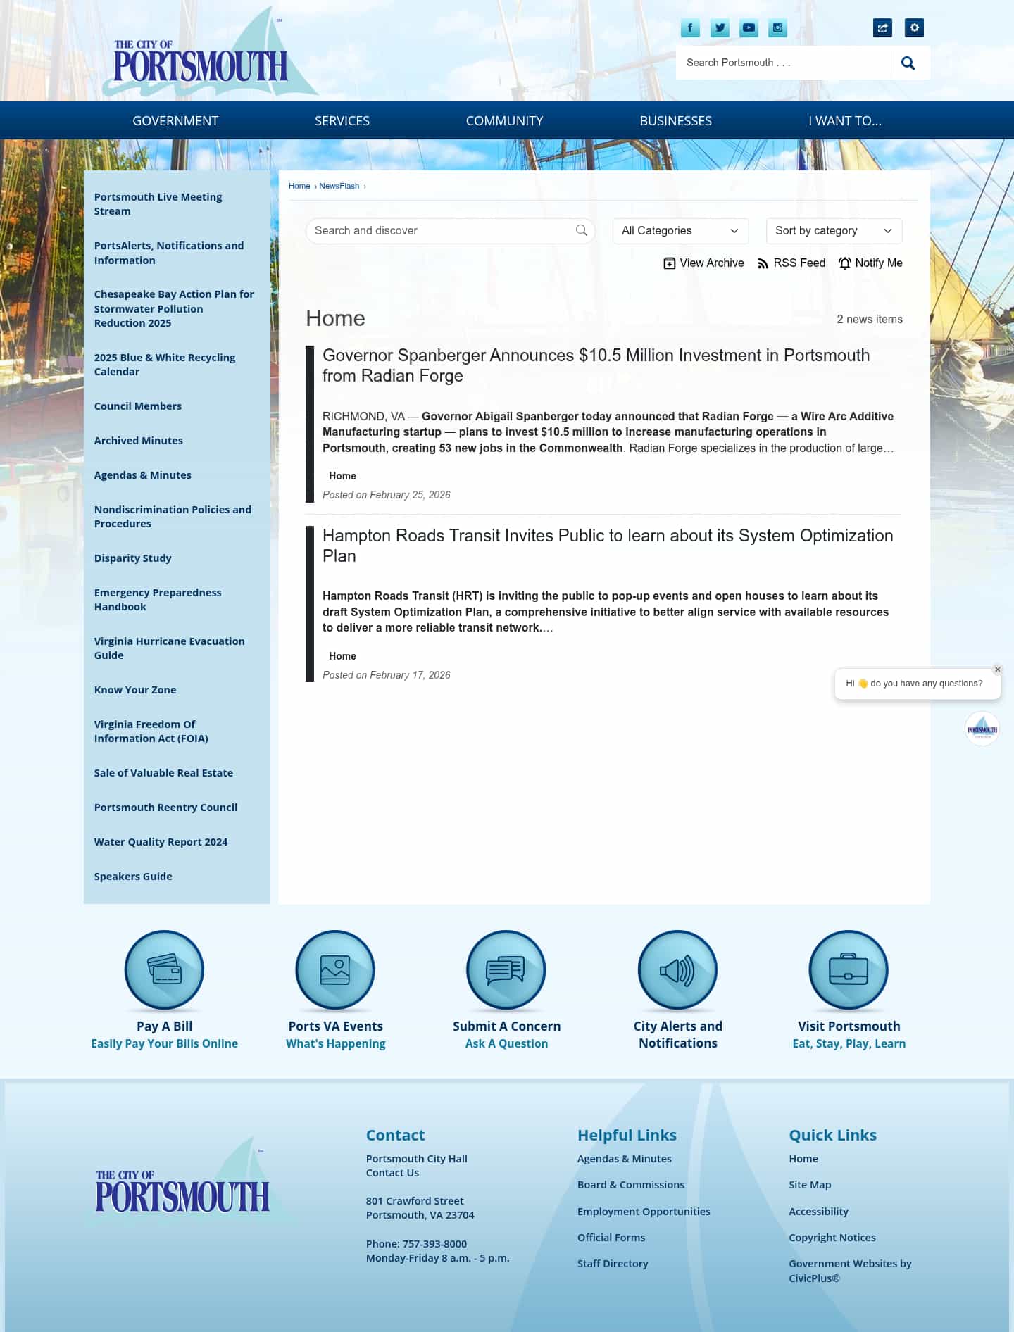Open the Accessibility quick link
The width and height of the screenshot is (1014, 1332).
[818, 1212]
